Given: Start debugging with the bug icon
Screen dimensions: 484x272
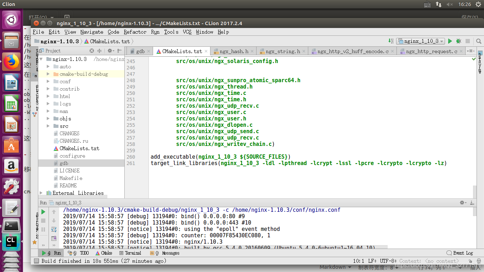Looking at the screenshot, I should click(x=458, y=41).
